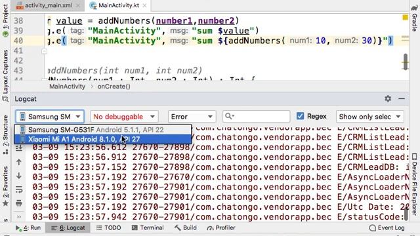This screenshot has height=236, width=420.
Task: Close the activity_main.xml tab
Action: pos(77,6)
